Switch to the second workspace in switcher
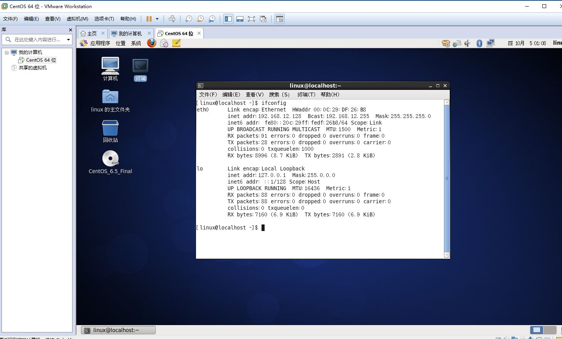 (550, 330)
